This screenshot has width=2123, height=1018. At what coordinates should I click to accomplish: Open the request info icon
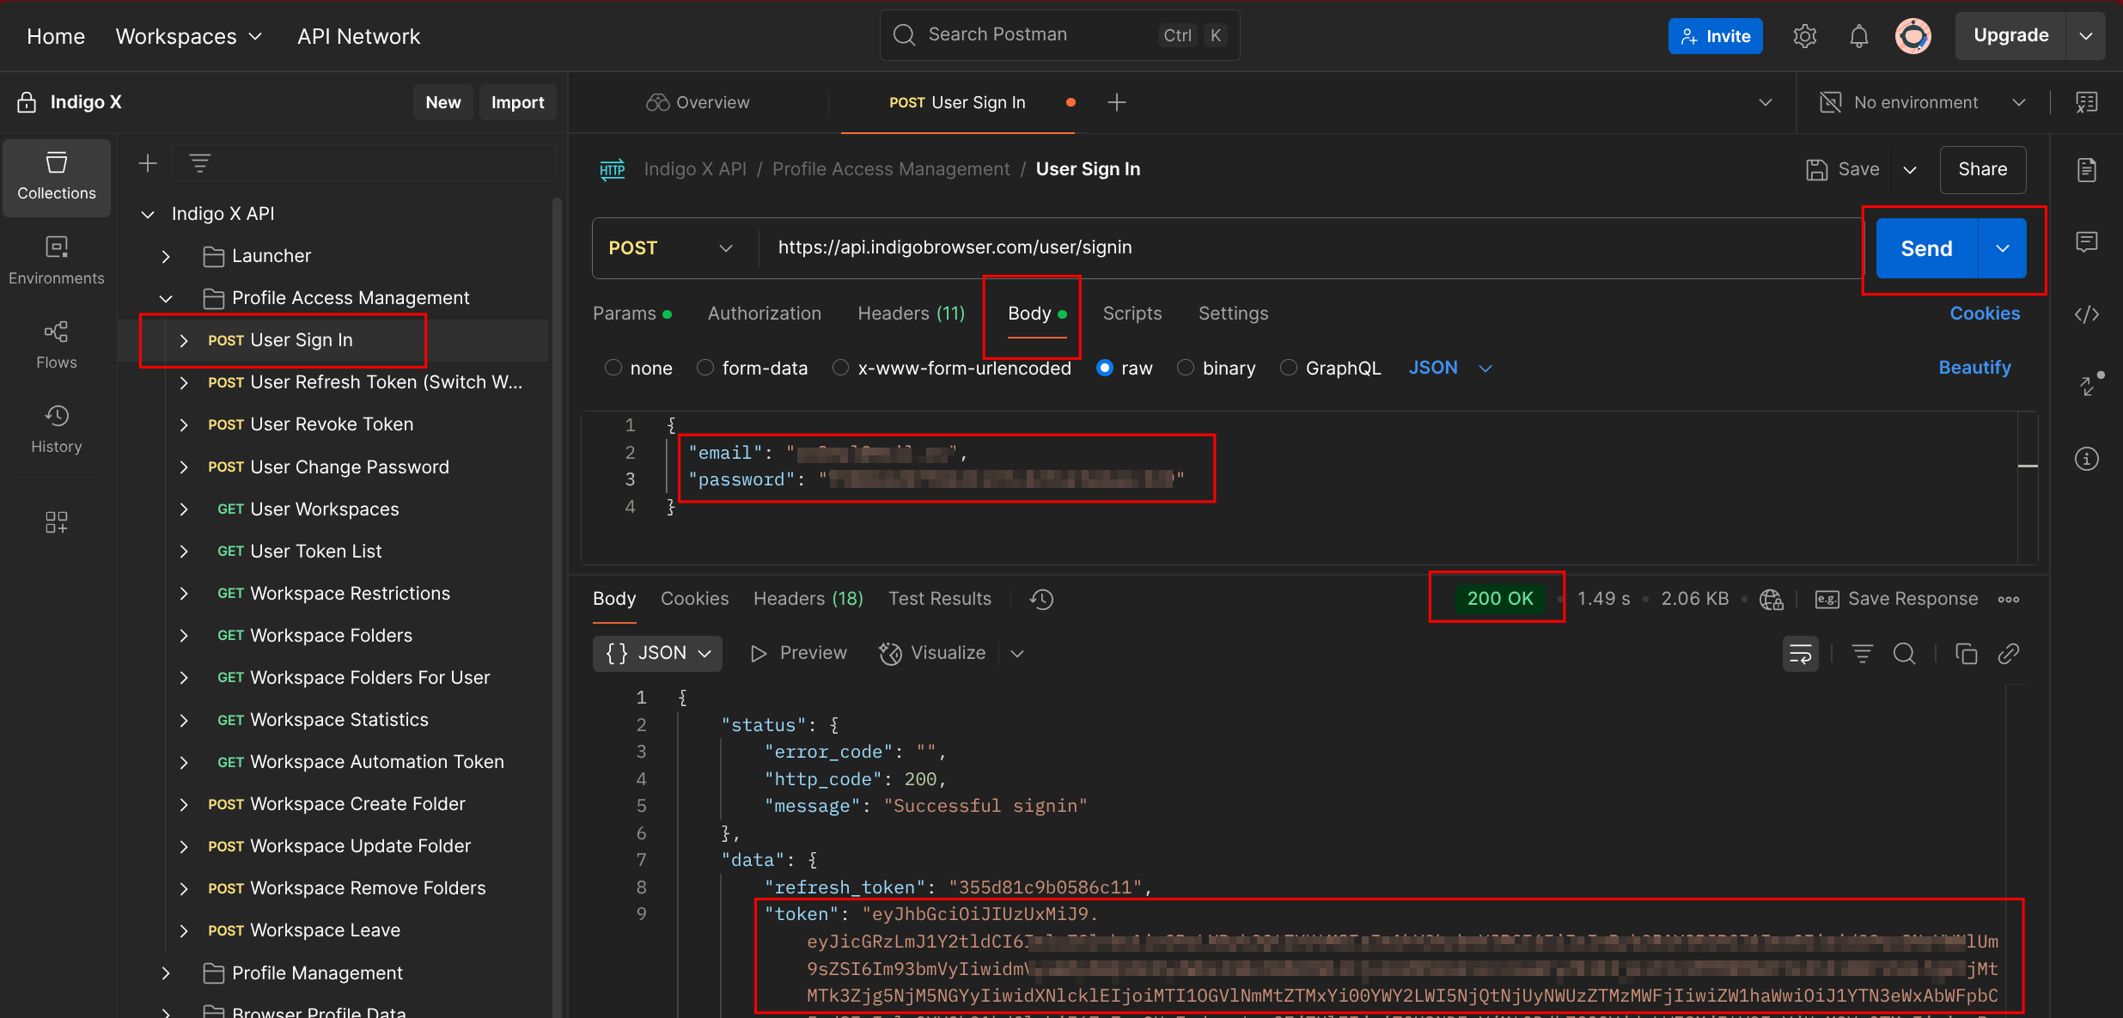(2087, 459)
